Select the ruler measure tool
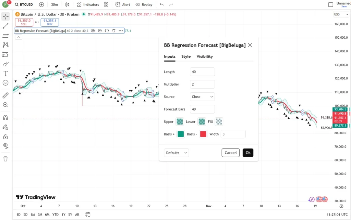The width and height of the screenshot is (351, 220). pos(5,95)
